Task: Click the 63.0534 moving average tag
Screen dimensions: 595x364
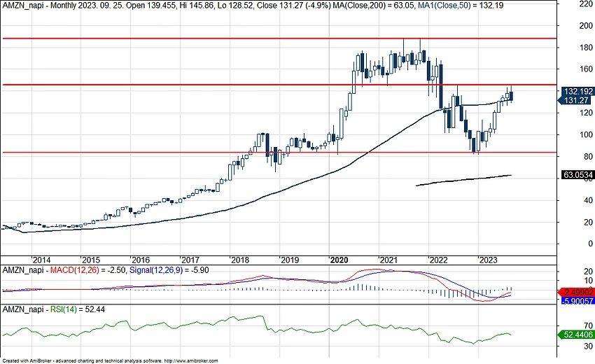Action: pos(577,175)
